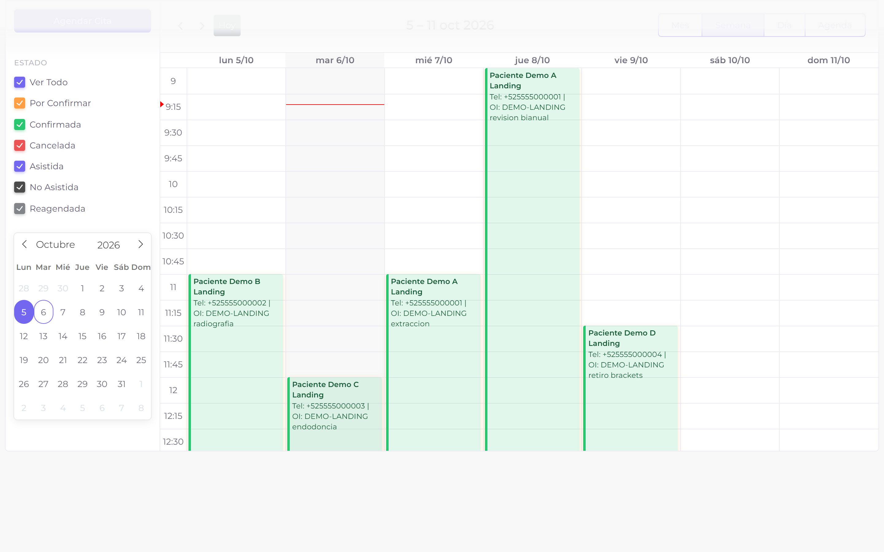Select day 18 in mini calendar
This screenshot has height=552, width=884.
pyautogui.click(x=141, y=336)
